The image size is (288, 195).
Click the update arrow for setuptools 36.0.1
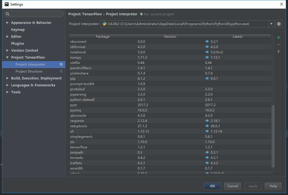(207, 126)
